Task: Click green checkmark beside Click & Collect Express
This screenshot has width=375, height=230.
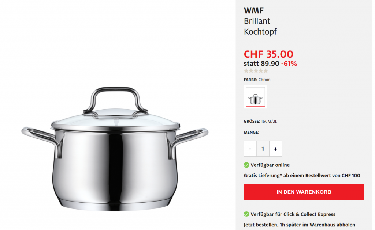Action: click(x=246, y=214)
